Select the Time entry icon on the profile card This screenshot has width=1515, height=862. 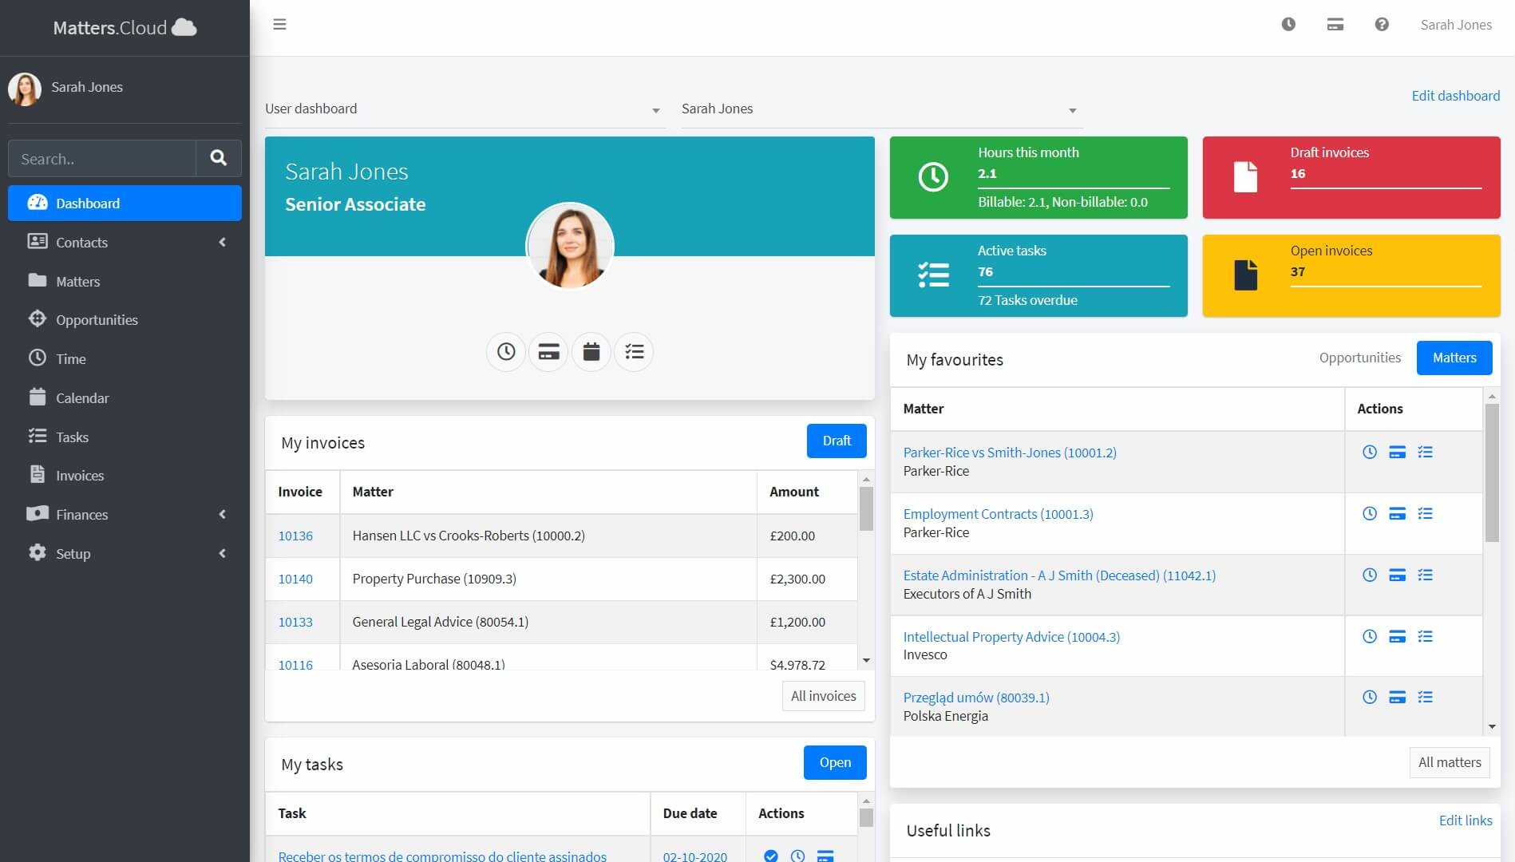click(x=505, y=351)
